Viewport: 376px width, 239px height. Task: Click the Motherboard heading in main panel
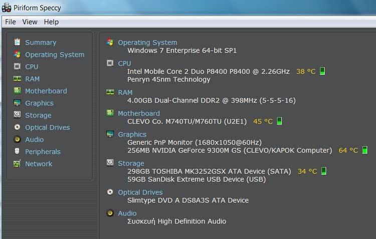click(x=139, y=113)
